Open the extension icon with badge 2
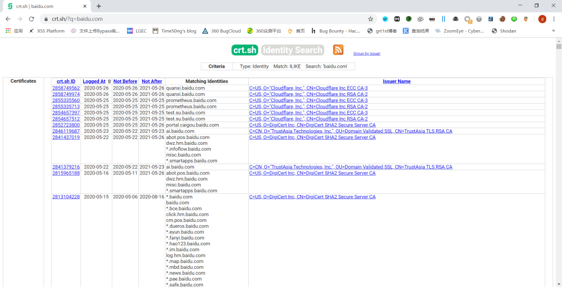The height and width of the screenshot is (287, 562). pos(467,19)
